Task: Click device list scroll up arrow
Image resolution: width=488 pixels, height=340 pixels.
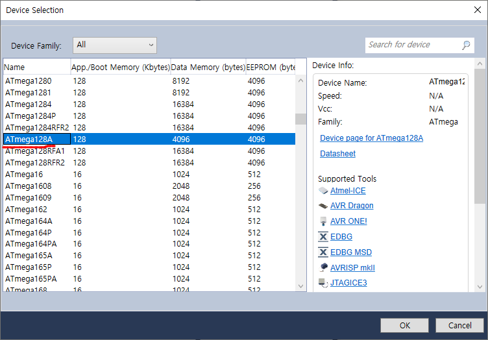Action: 300,80
